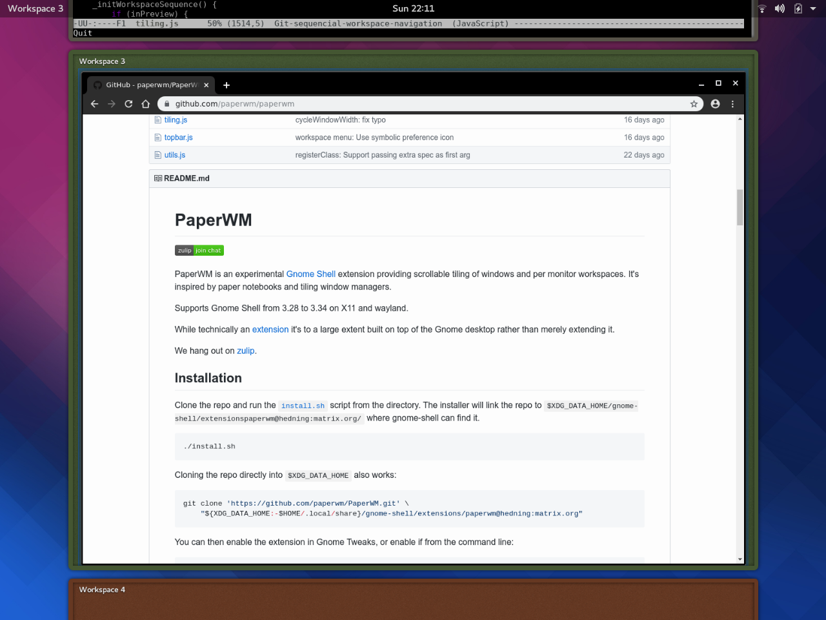Screen dimensions: 826x620
Task: Click the install.sh inline code
Action: 303,406
